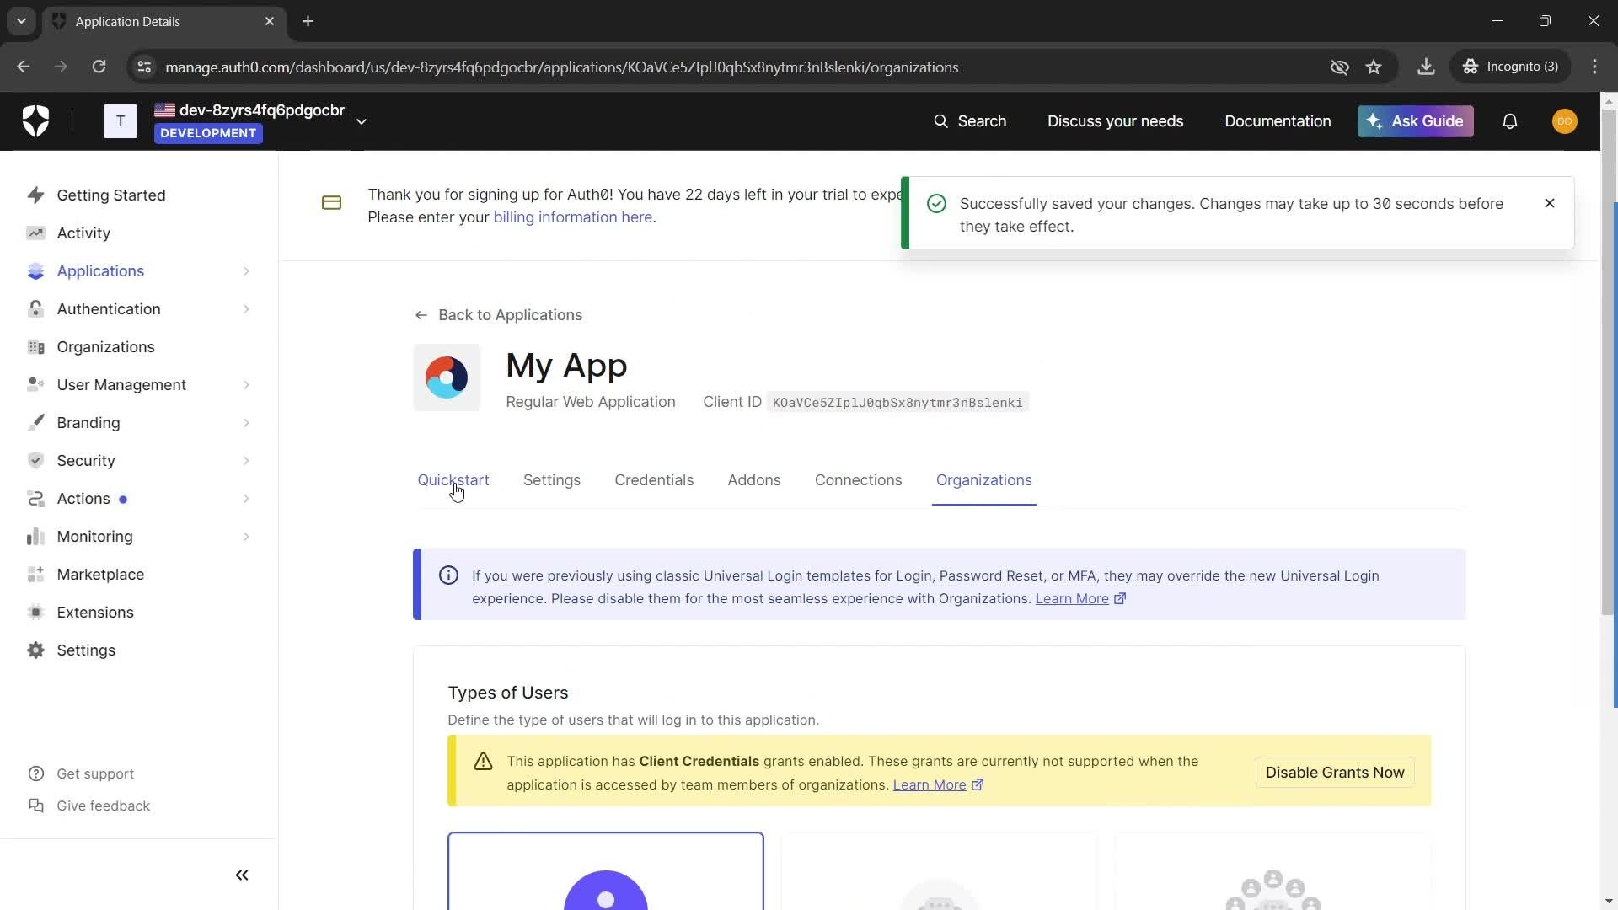Copy the Client ID value
The image size is (1618, 910).
(x=897, y=403)
